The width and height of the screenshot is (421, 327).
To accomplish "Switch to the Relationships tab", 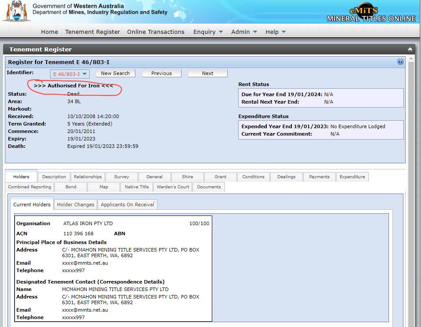I will tap(88, 177).
